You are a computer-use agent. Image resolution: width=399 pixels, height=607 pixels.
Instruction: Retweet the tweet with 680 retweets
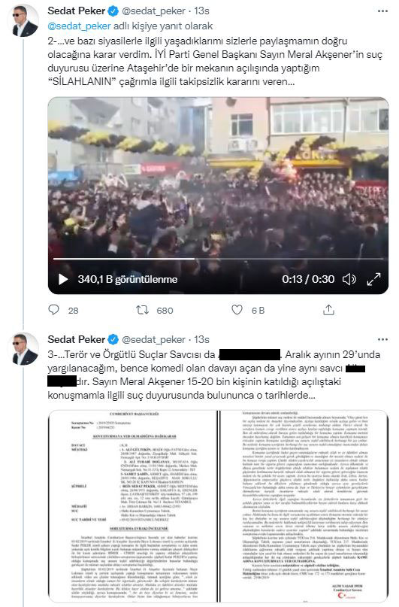(142, 310)
